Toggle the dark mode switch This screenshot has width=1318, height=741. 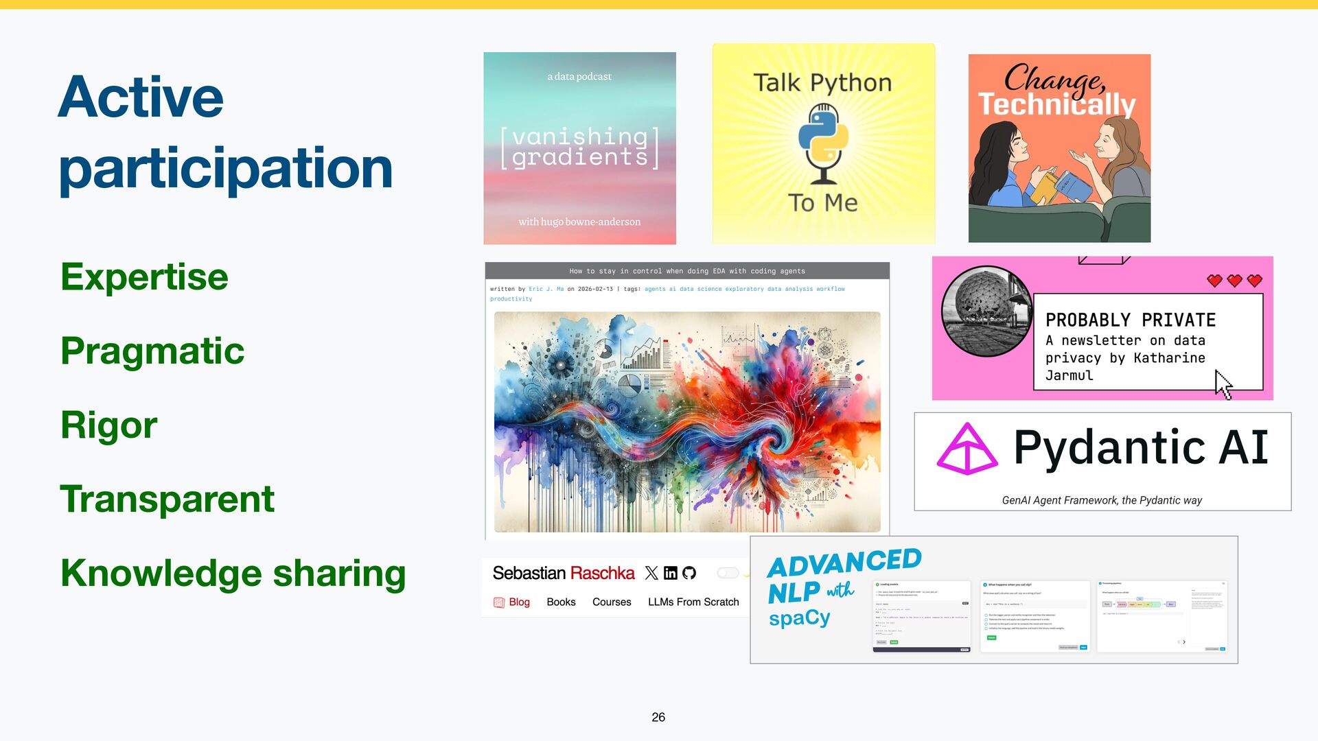click(x=728, y=573)
